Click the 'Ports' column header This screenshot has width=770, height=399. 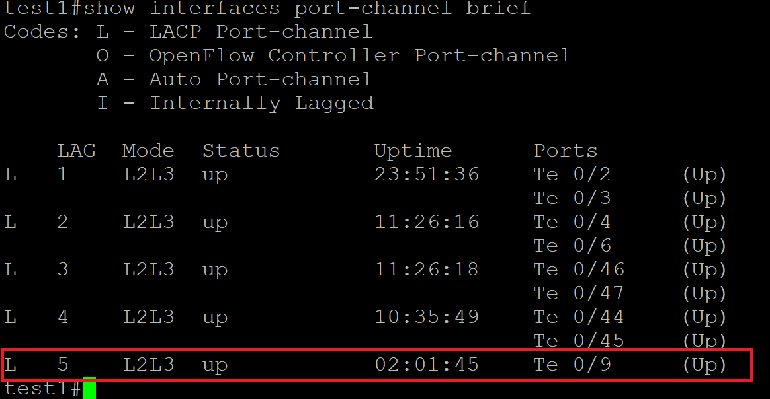[x=566, y=151]
